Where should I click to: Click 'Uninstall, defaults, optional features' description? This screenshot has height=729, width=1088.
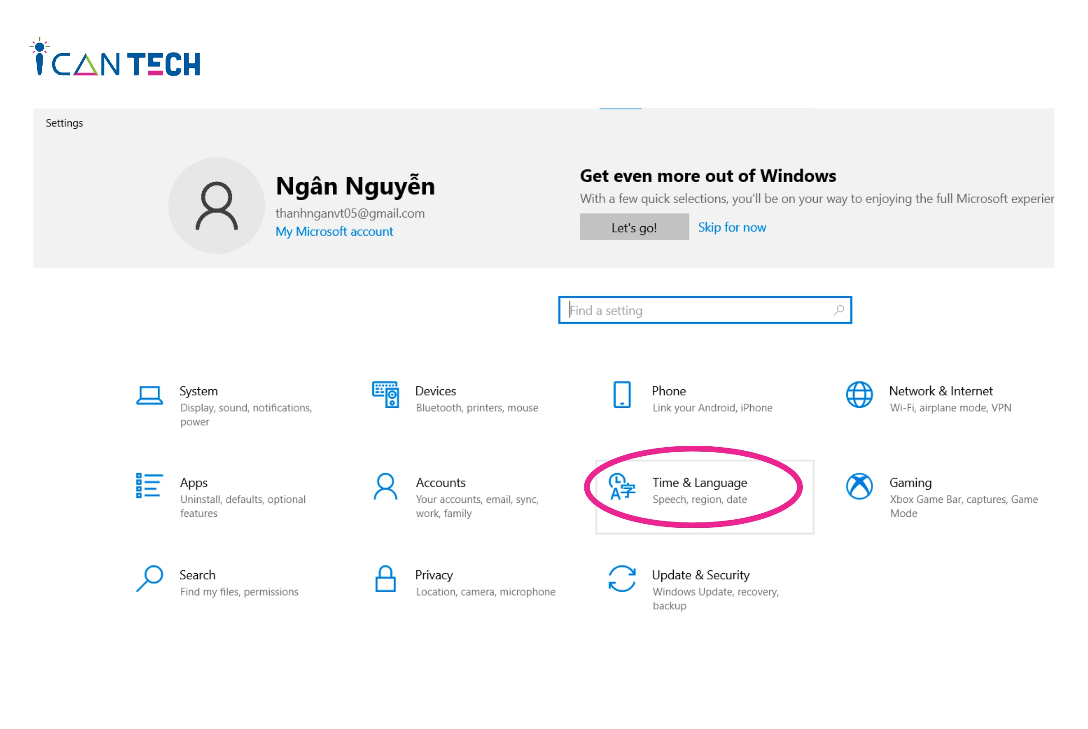coord(243,506)
